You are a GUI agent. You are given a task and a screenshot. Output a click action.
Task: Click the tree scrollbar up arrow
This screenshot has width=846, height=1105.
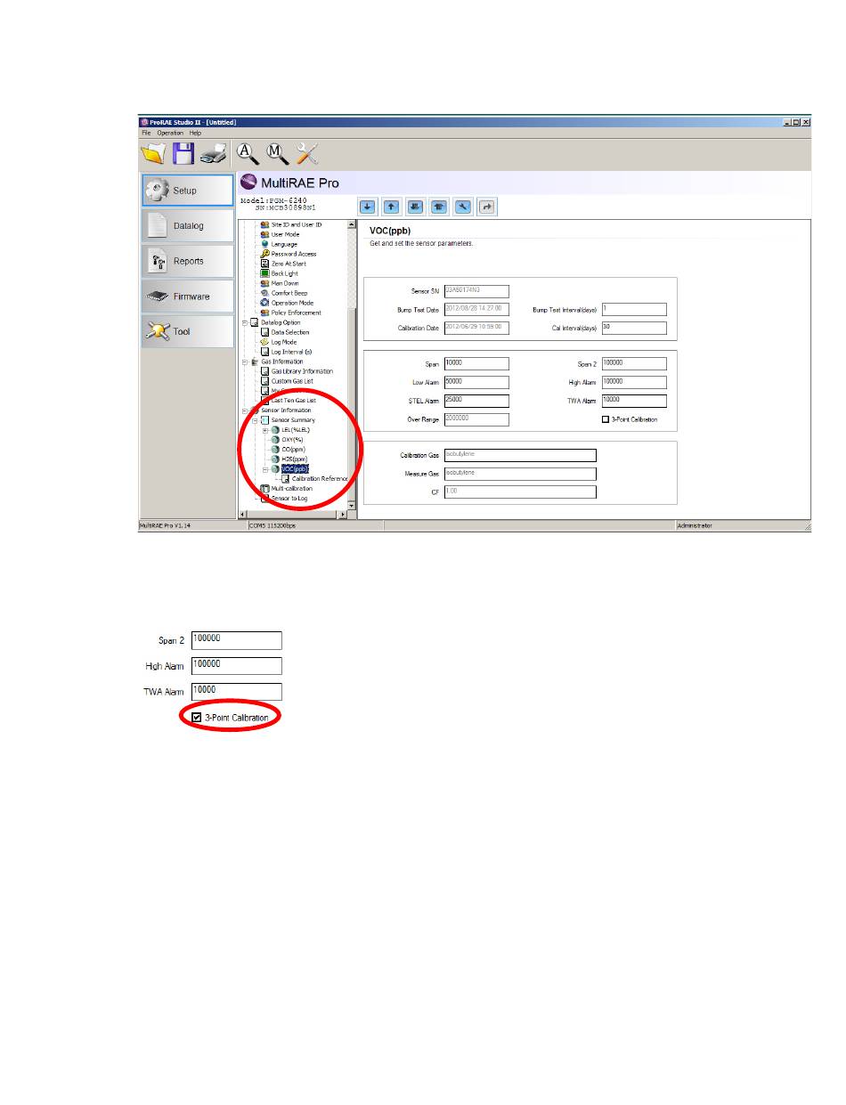click(351, 224)
